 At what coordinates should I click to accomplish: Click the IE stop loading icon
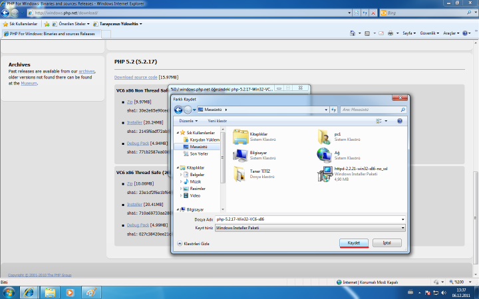pyautogui.click(x=373, y=13)
